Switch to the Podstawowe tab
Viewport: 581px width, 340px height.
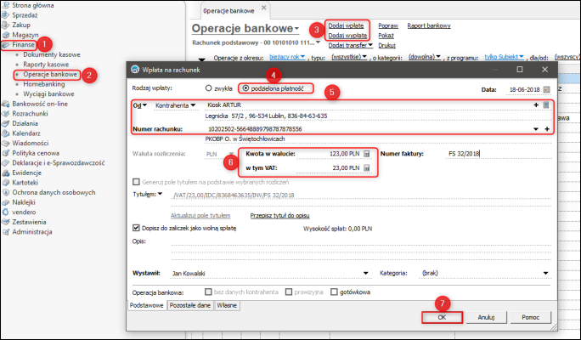147,305
